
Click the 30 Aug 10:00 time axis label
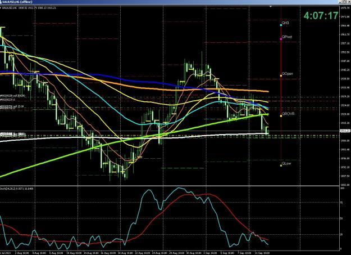tap(193, 253)
